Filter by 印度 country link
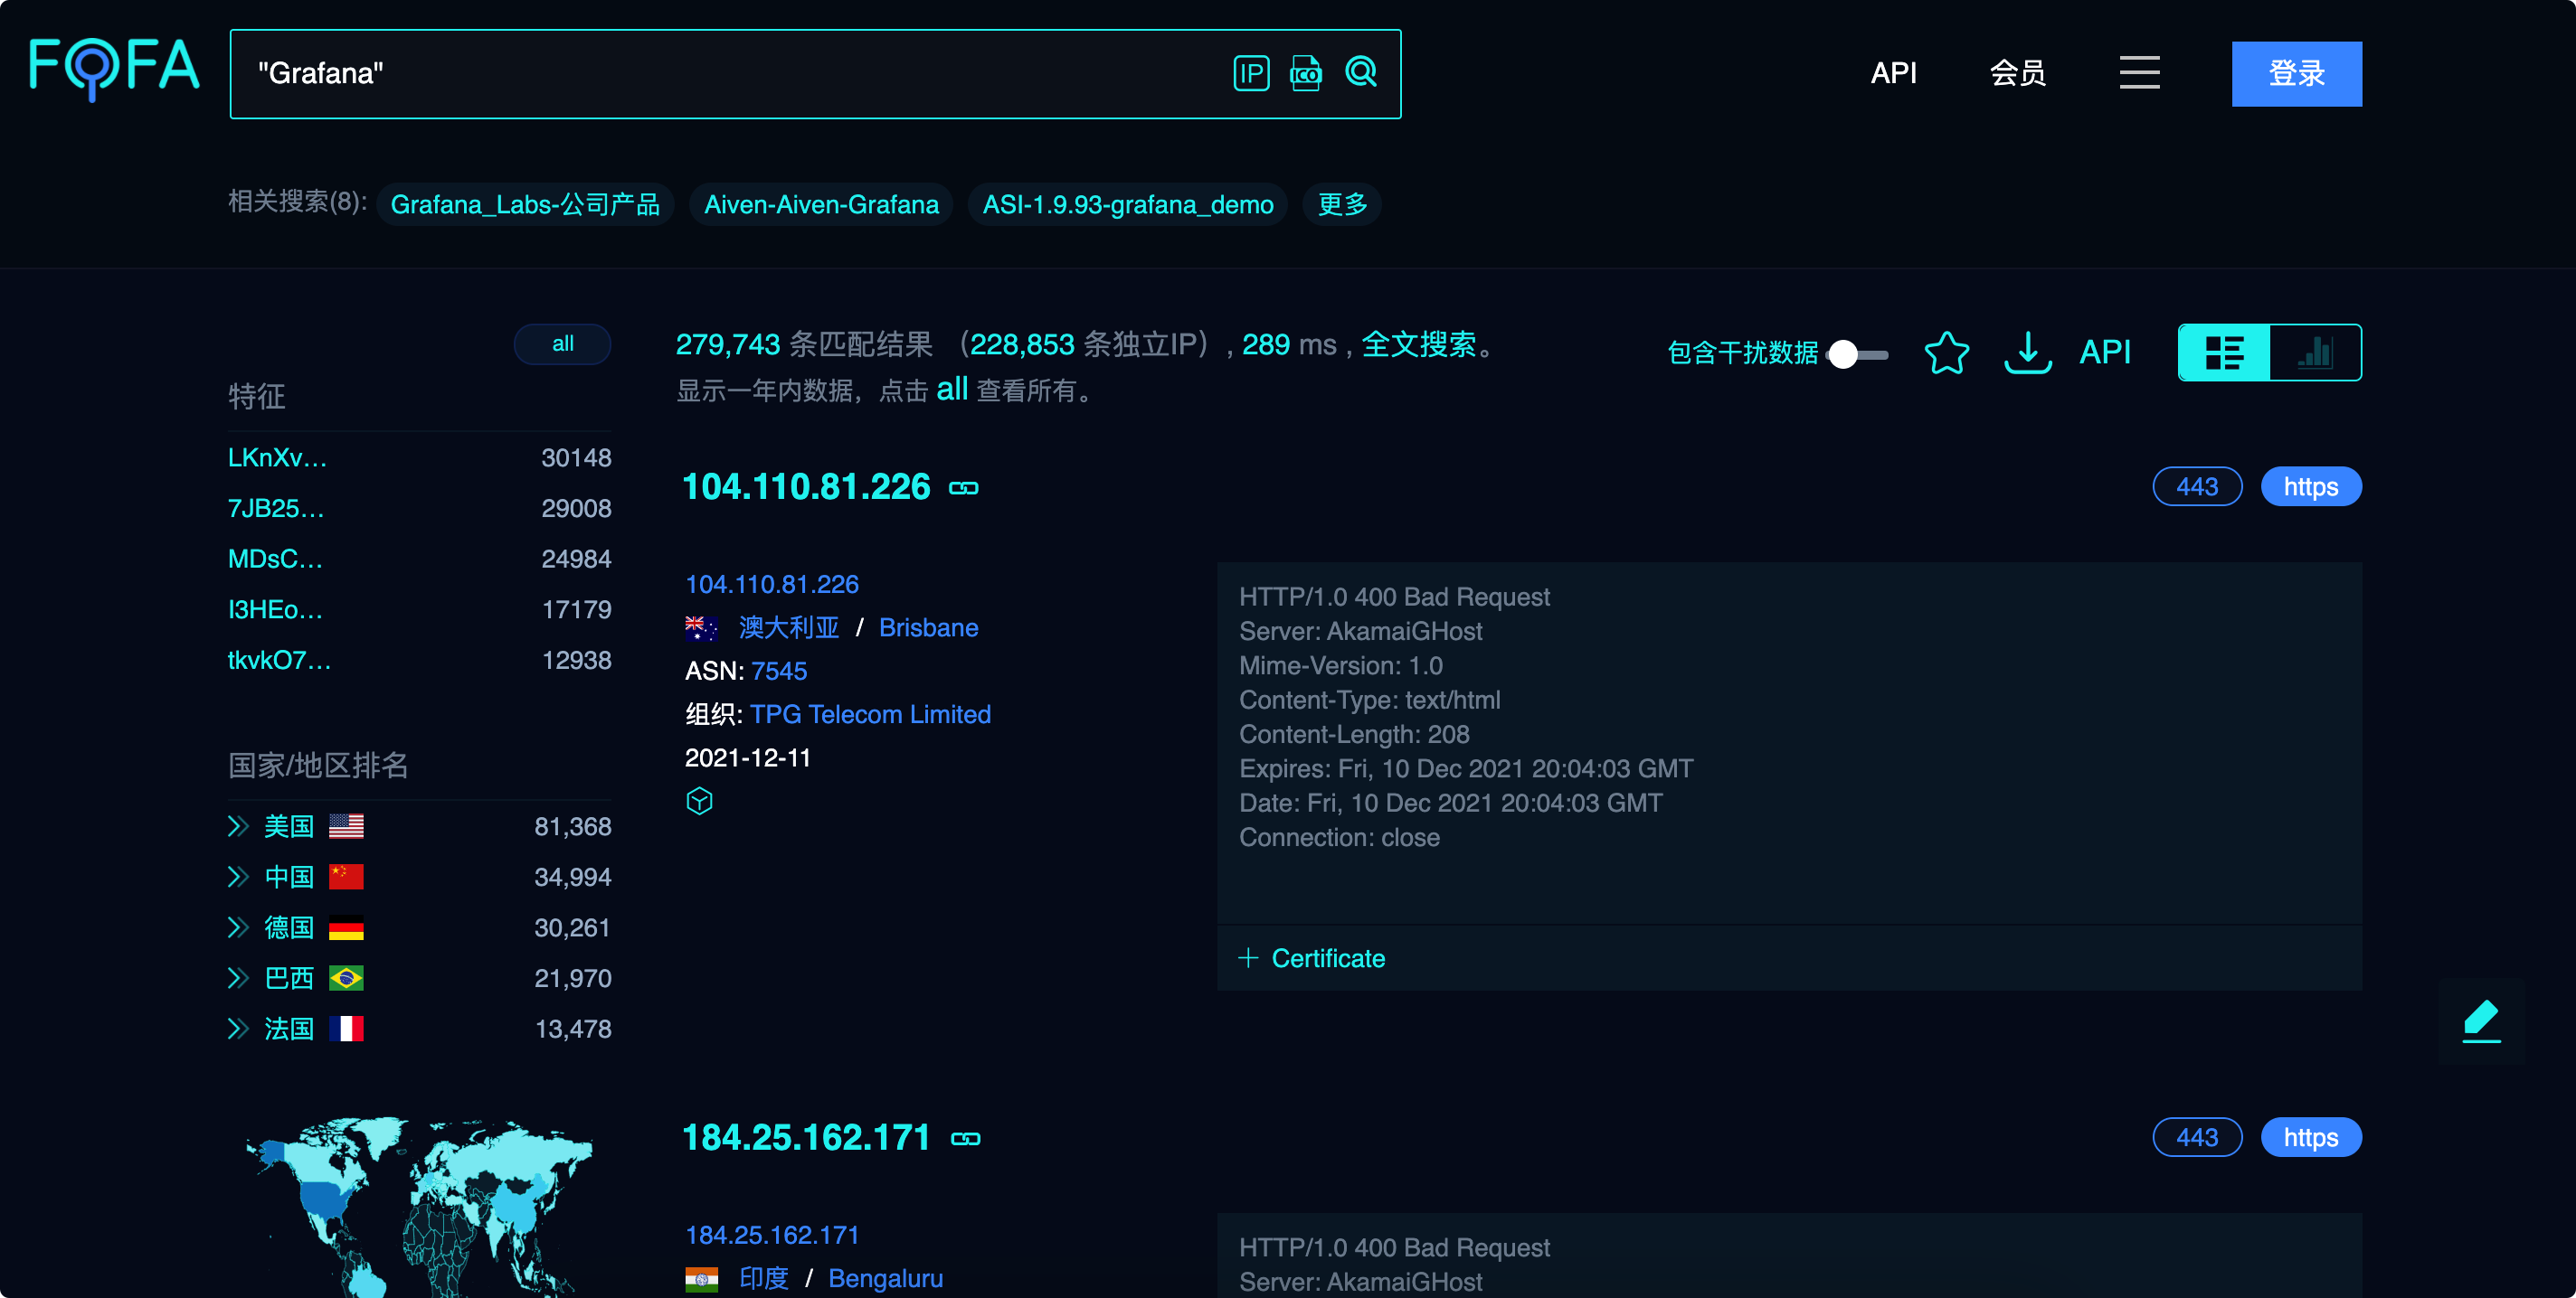 click(763, 1278)
